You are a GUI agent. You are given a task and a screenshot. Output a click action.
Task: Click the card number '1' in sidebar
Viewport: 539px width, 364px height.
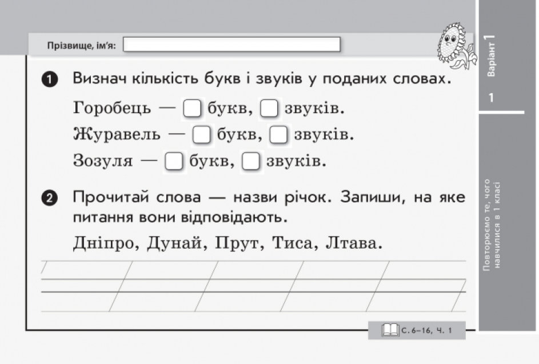click(x=491, y=98)
